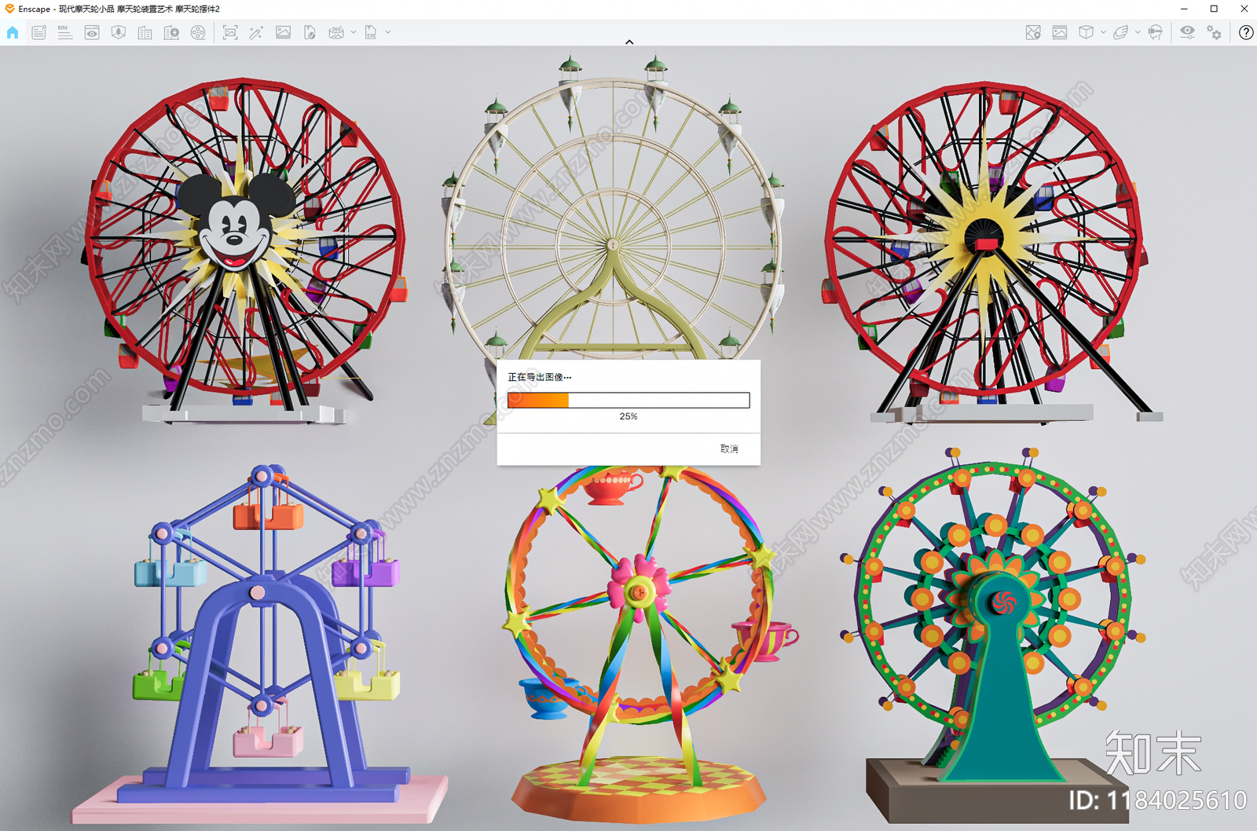Toggle the mini-map location icon

tap(1033, 32)
